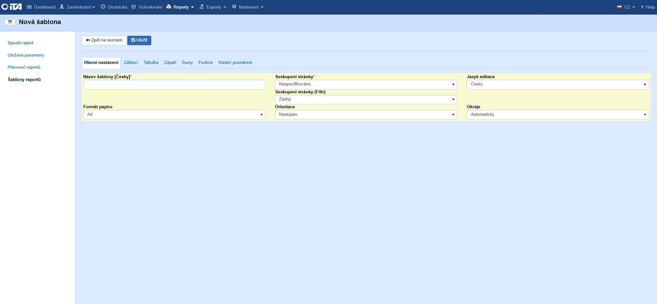Open Plánovač reportů sidebar link
This screenshot has height=304, width=657.
[x=24, y=67]
